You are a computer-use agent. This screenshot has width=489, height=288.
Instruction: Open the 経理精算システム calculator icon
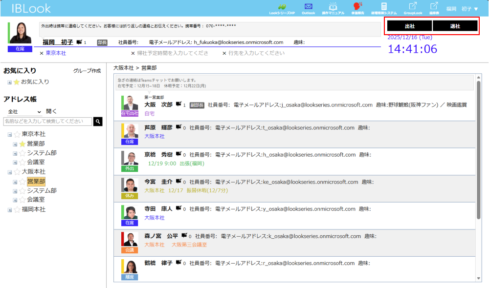click(384, 7)
